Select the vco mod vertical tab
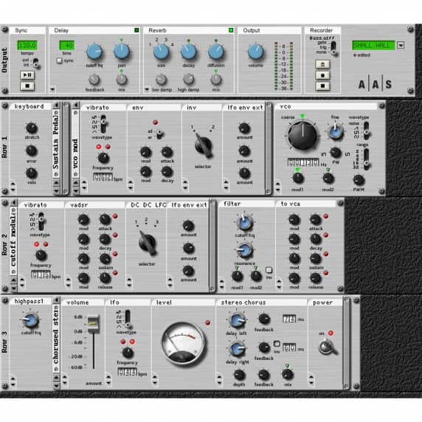 pos(76,143)
